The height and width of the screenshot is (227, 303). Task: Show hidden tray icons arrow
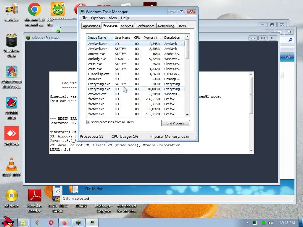coord(248,223)
